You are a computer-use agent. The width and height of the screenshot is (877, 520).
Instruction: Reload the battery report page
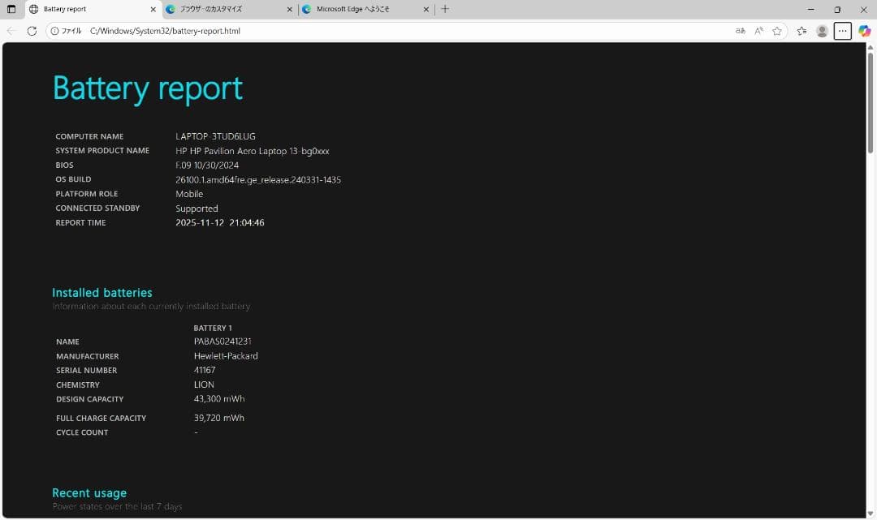32,31
